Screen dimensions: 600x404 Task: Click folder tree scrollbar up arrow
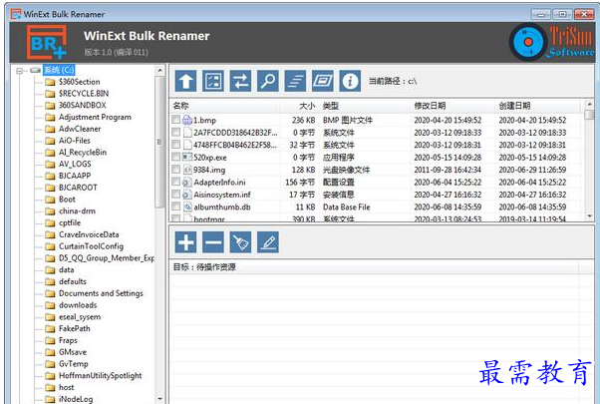point(159,71)
